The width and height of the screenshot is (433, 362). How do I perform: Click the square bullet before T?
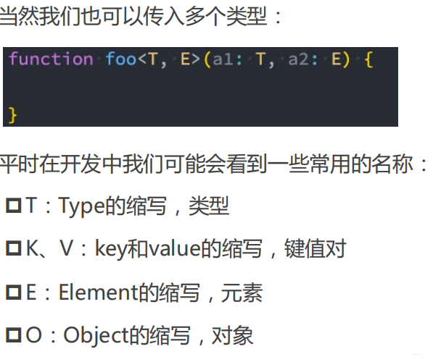click(x=14, y=206)
